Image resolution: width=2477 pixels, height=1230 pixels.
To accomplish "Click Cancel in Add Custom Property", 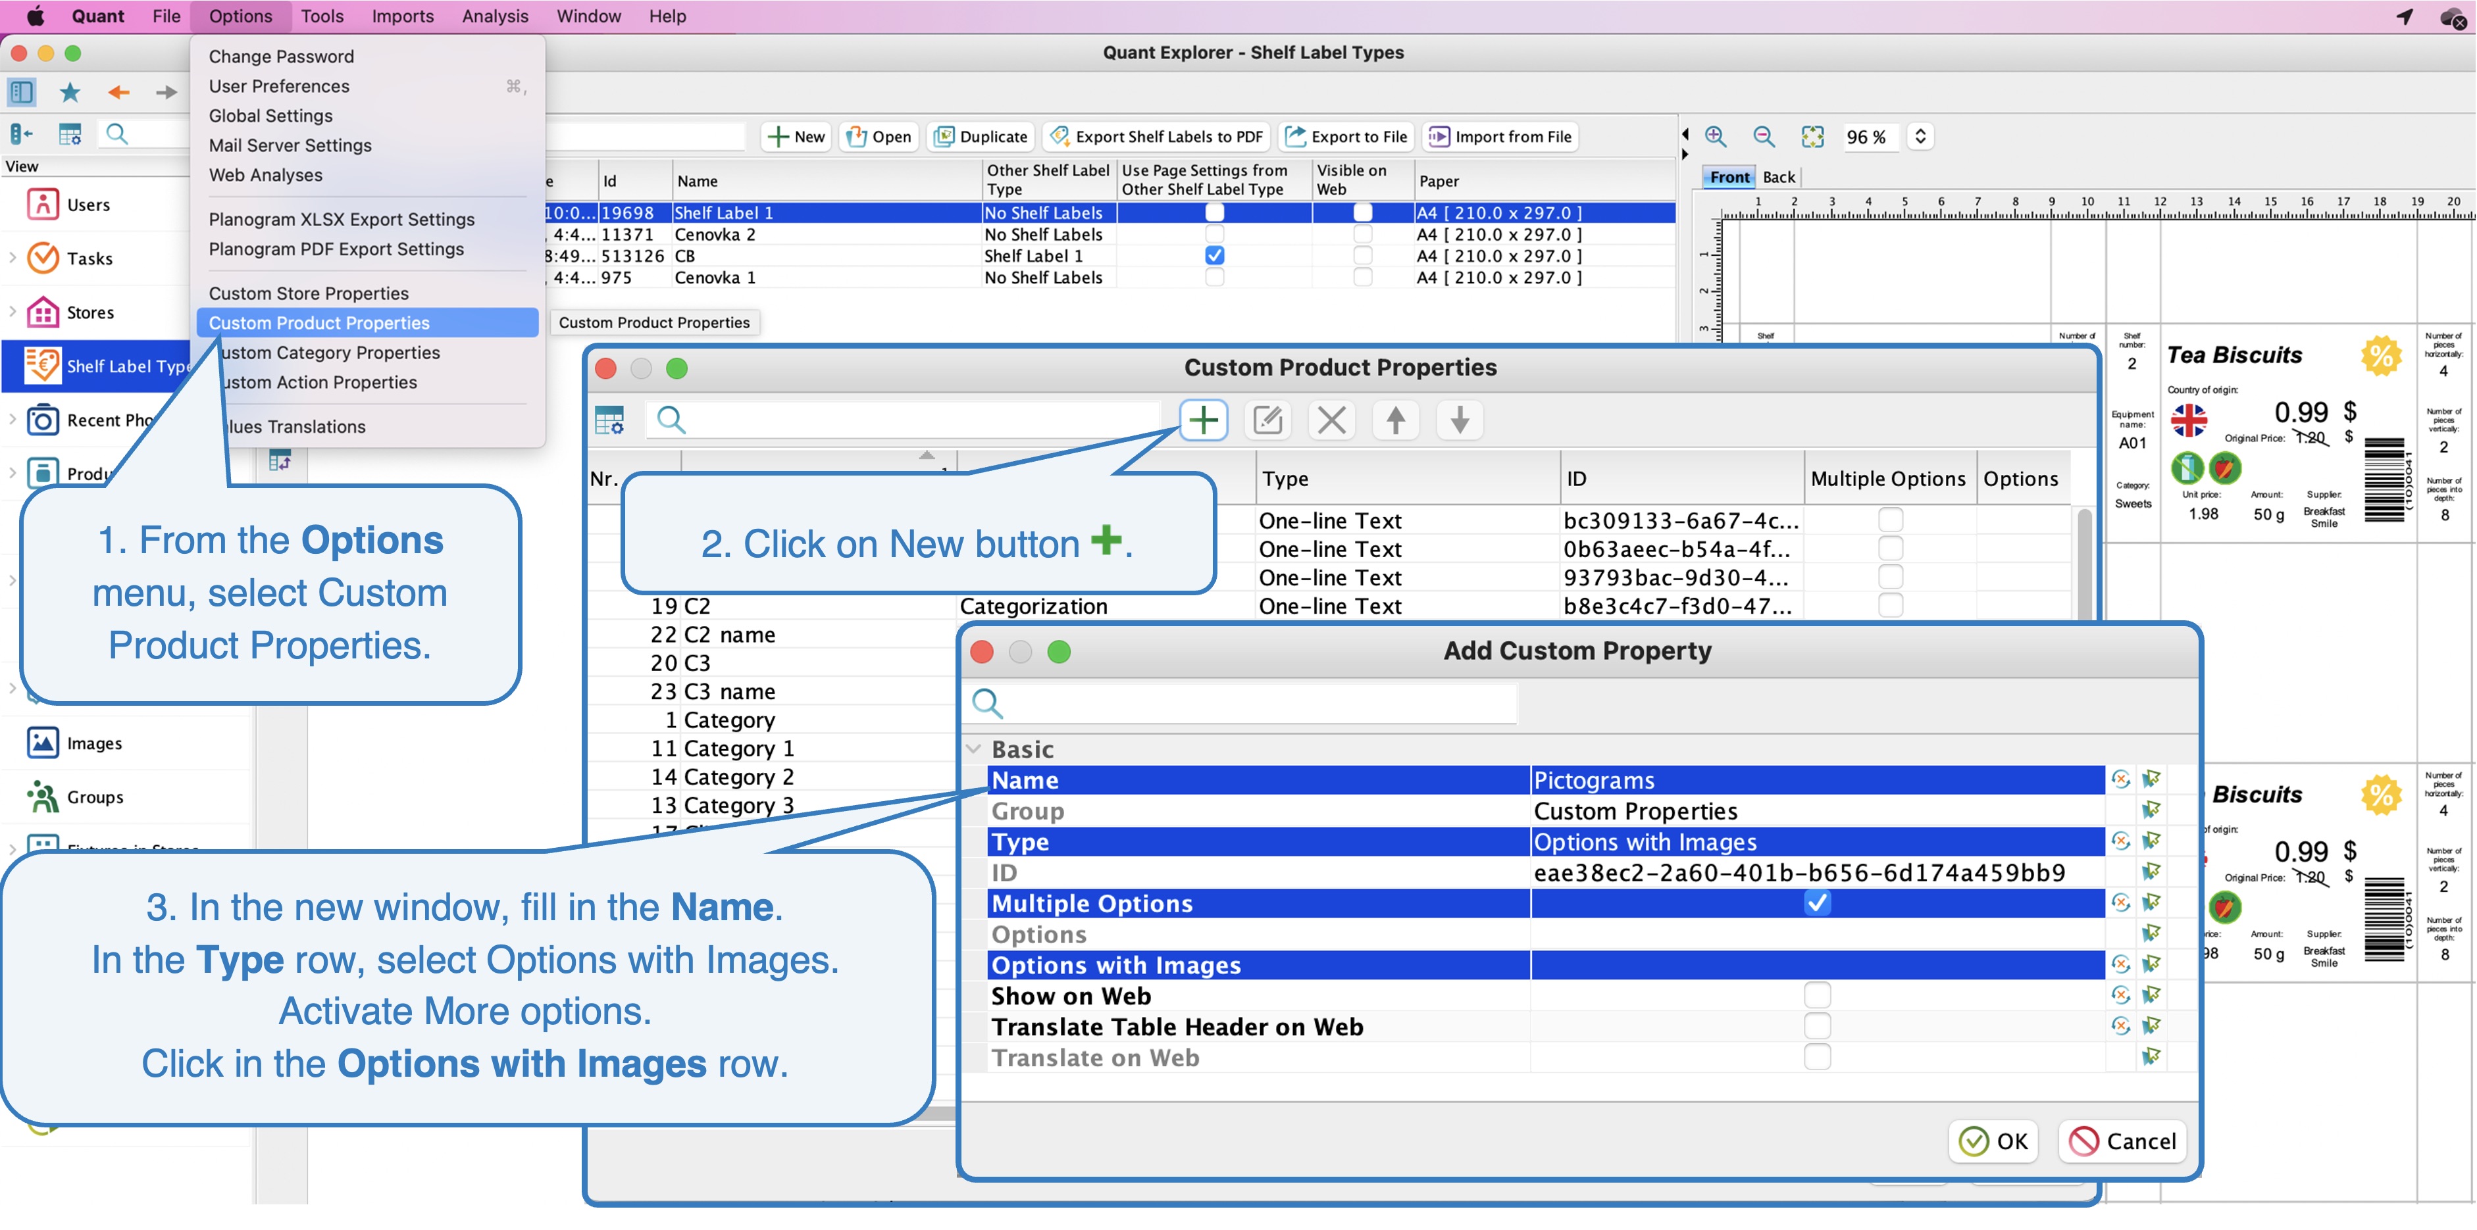I will click(x=2122, y=1141).
